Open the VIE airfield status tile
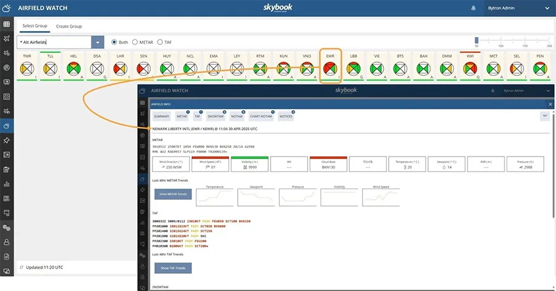 [377, 66]
